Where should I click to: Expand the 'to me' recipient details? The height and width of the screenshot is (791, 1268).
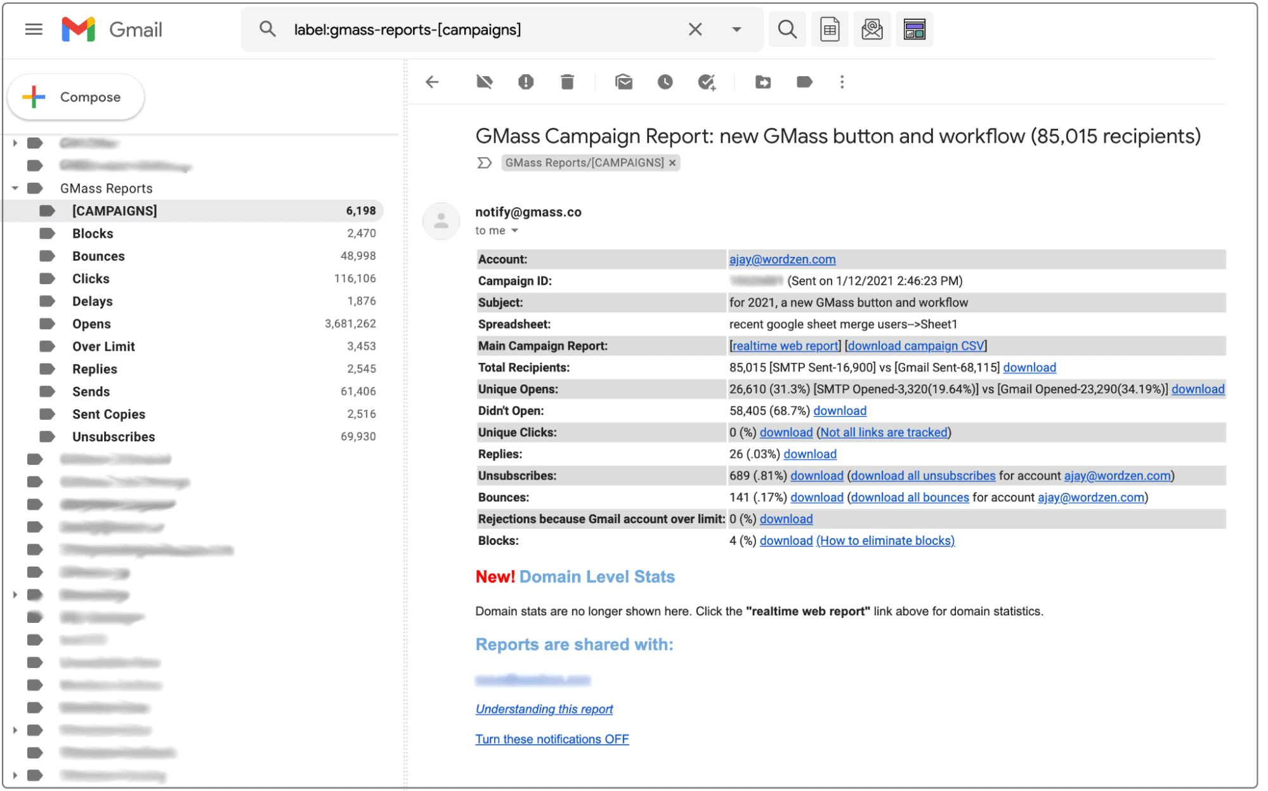(515, 230)
